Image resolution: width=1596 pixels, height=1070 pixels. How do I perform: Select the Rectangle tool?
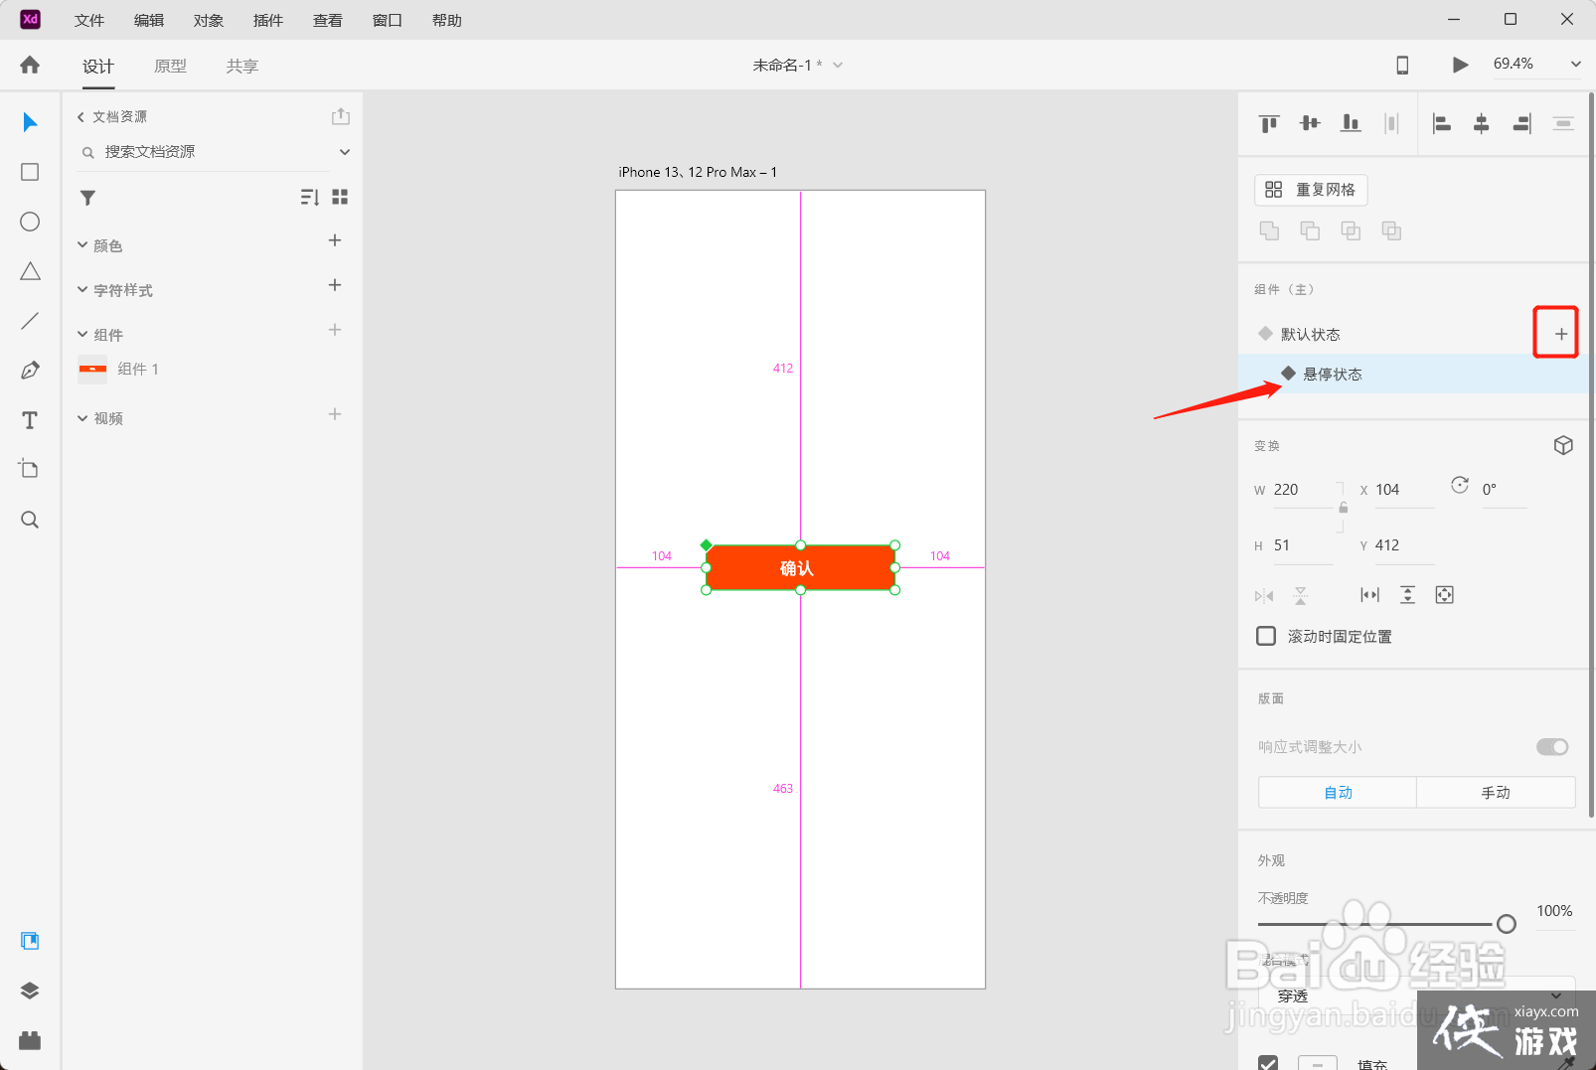(30, 172)
